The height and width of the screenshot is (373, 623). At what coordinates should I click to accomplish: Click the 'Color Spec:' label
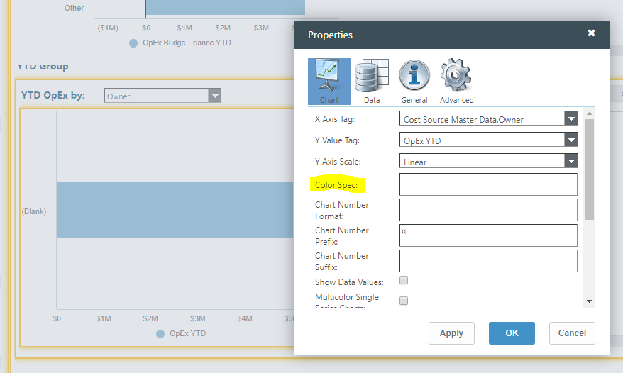(x=336, y=184)
